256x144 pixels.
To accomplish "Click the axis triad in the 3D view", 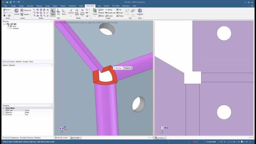I will click(63, 129).
